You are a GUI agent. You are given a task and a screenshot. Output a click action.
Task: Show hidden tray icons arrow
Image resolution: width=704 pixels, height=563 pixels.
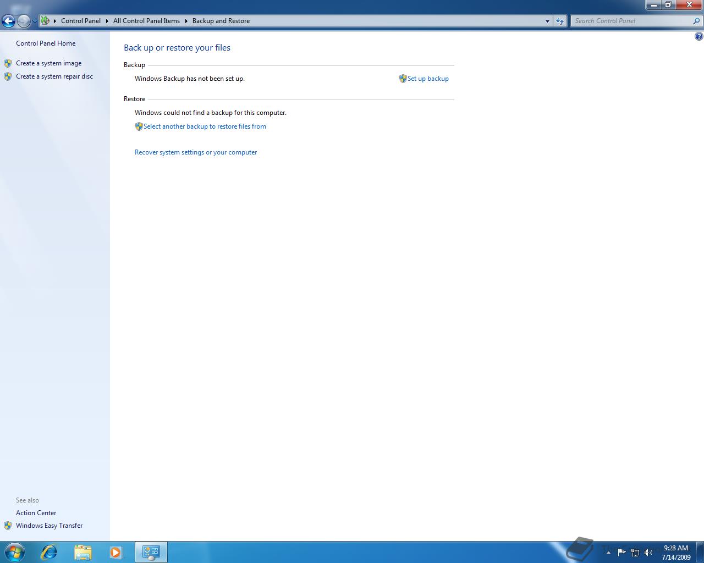coord(608,553)
